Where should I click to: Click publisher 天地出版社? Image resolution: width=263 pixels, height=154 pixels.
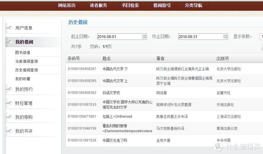tap(225, 105)
